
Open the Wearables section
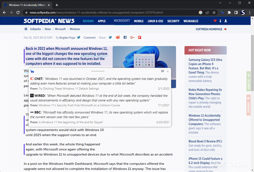pyautogui.click(x=191, y=21)
